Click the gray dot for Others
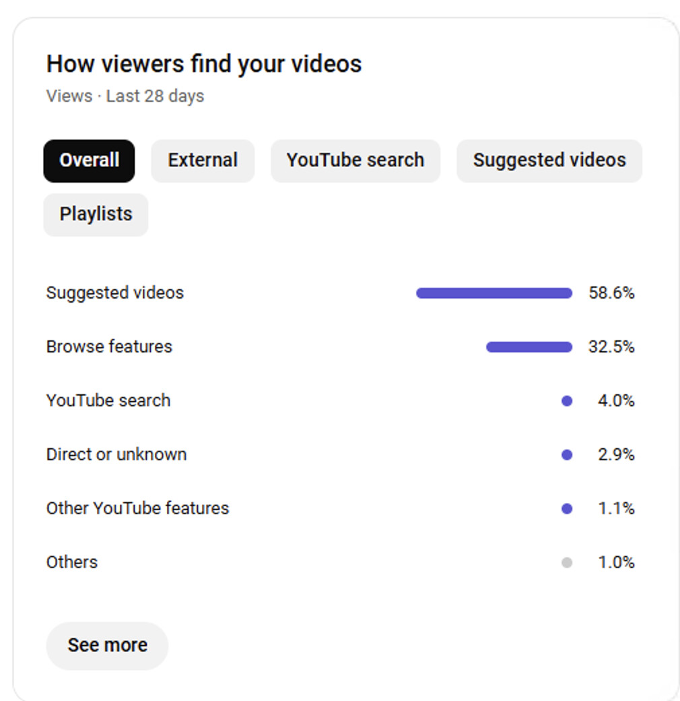This screenshot has width=680, height=701. [567, 563]
